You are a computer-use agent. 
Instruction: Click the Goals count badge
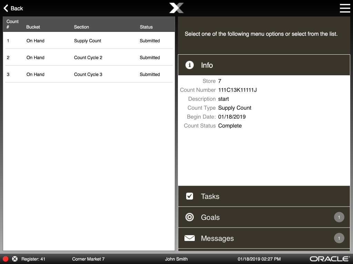tap(339, 217)
